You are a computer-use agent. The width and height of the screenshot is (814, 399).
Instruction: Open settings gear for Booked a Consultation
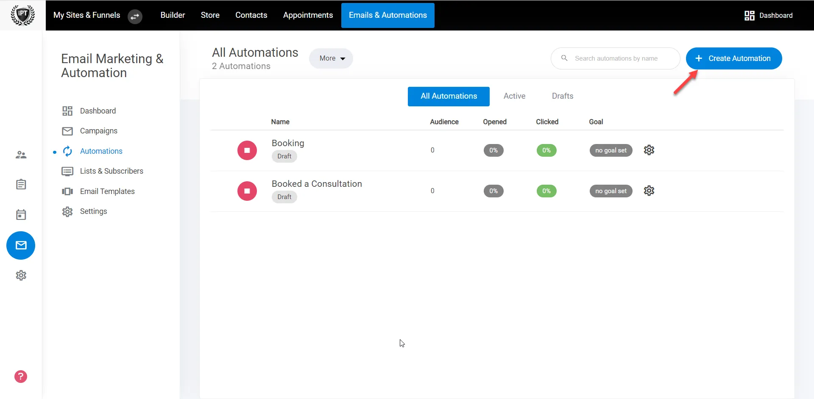649,191
